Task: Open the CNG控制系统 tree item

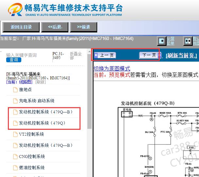Action: (x=32, y=156)
